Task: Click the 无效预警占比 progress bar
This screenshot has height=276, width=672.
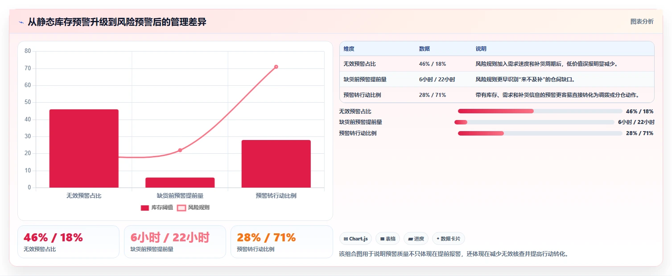Action: 540,111
